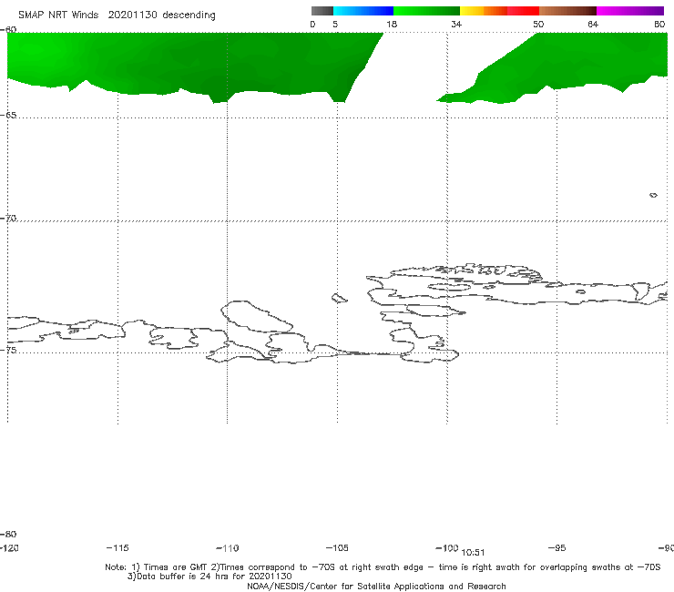
Task: Click the yellow-orange segment of the color bar
Action: click(x=484, y=11)
